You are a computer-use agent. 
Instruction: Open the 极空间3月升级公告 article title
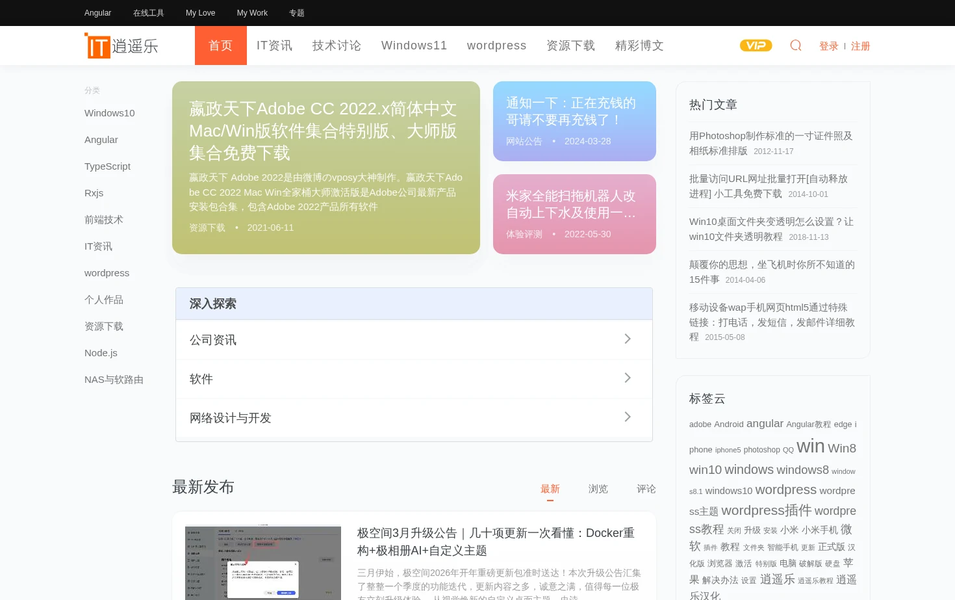496,541
